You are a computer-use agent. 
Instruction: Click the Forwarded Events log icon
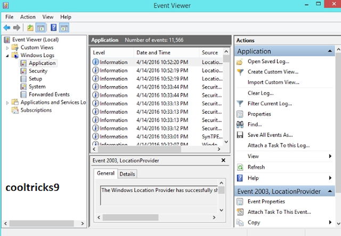click(x=23, y=95)
